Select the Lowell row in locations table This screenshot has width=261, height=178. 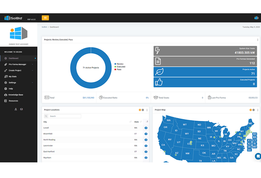coord(95,128)
